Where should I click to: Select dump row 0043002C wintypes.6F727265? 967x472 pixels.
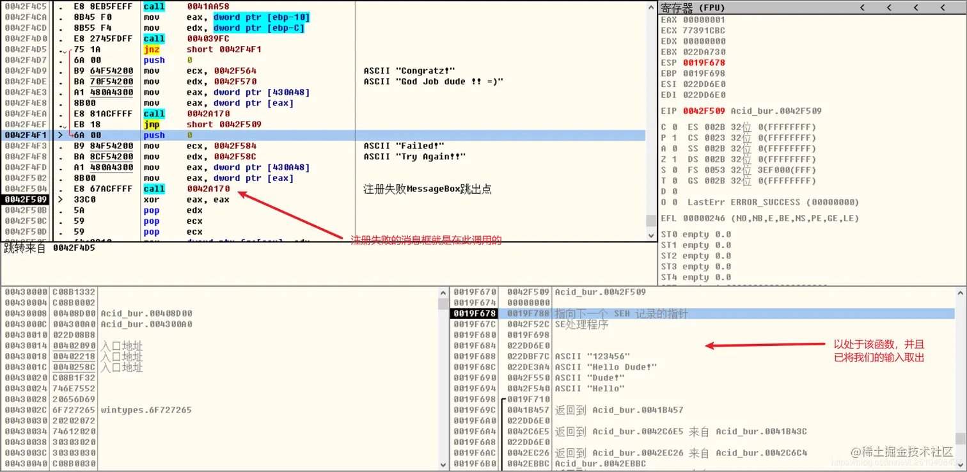[x=221, y=410]
